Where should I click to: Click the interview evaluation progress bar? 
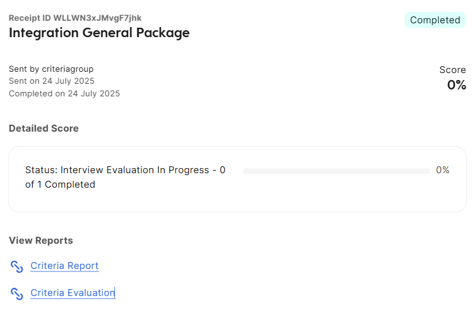coord(336,171)
